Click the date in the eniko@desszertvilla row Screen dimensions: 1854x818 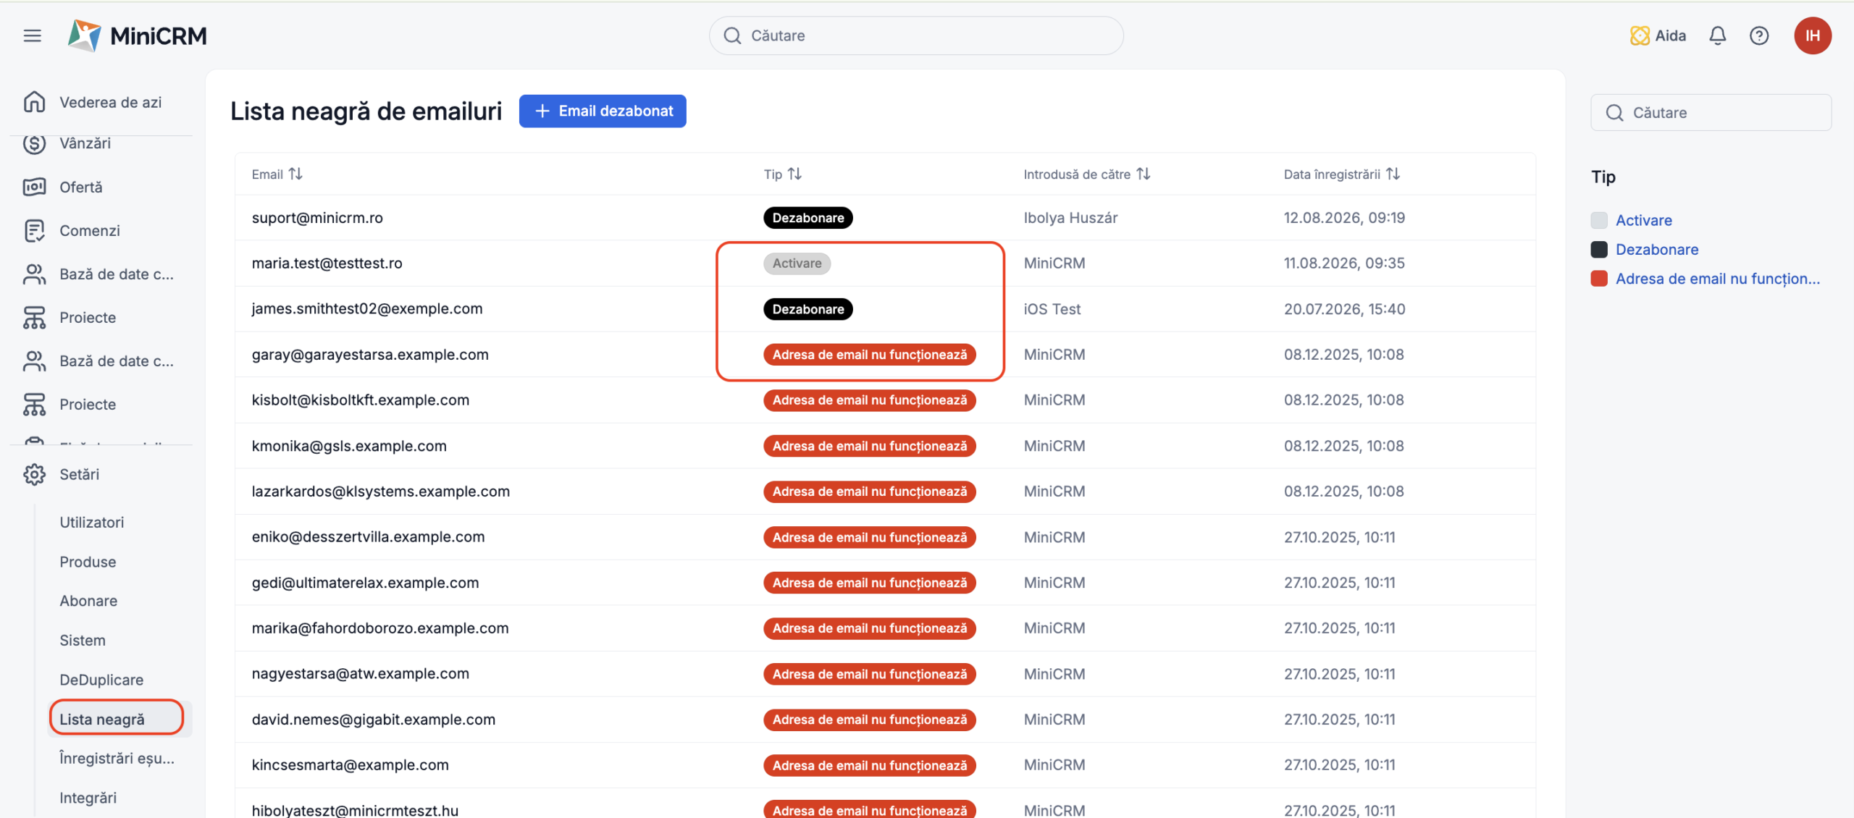[x=1340, y=537]
